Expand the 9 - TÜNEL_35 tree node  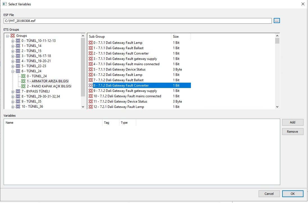(x=13, y=101)
